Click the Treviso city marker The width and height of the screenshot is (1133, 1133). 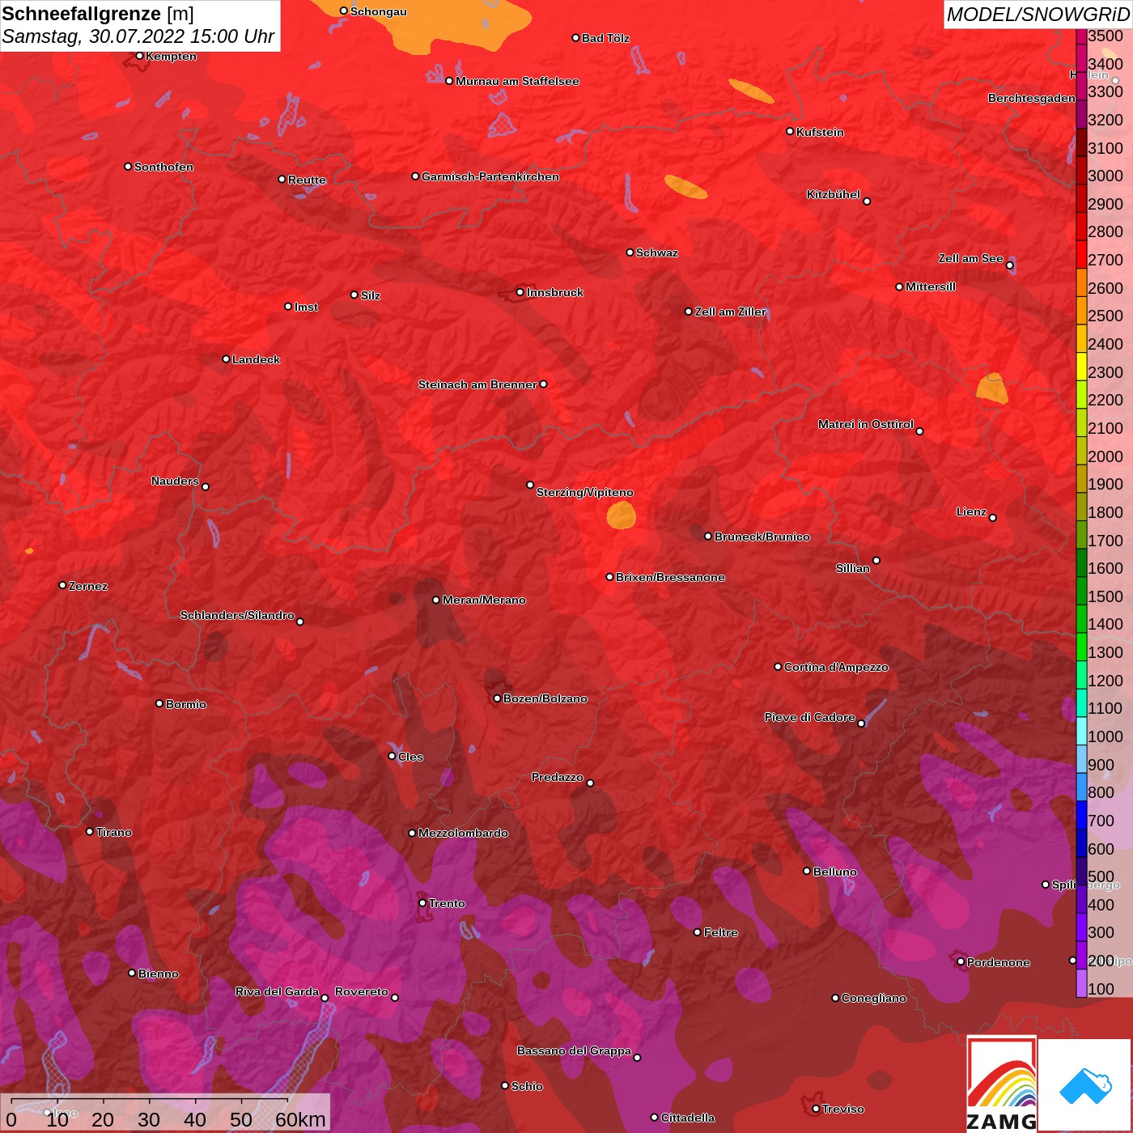tap(816, 1109)
